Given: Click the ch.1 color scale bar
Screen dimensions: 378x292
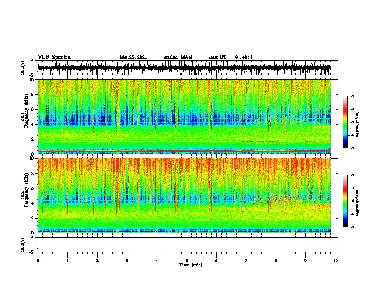Looking at the screenshot, I should click(x=345, y=122).
